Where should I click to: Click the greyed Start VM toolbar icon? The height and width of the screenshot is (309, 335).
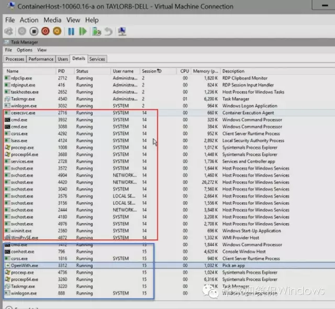pos(22,31)
